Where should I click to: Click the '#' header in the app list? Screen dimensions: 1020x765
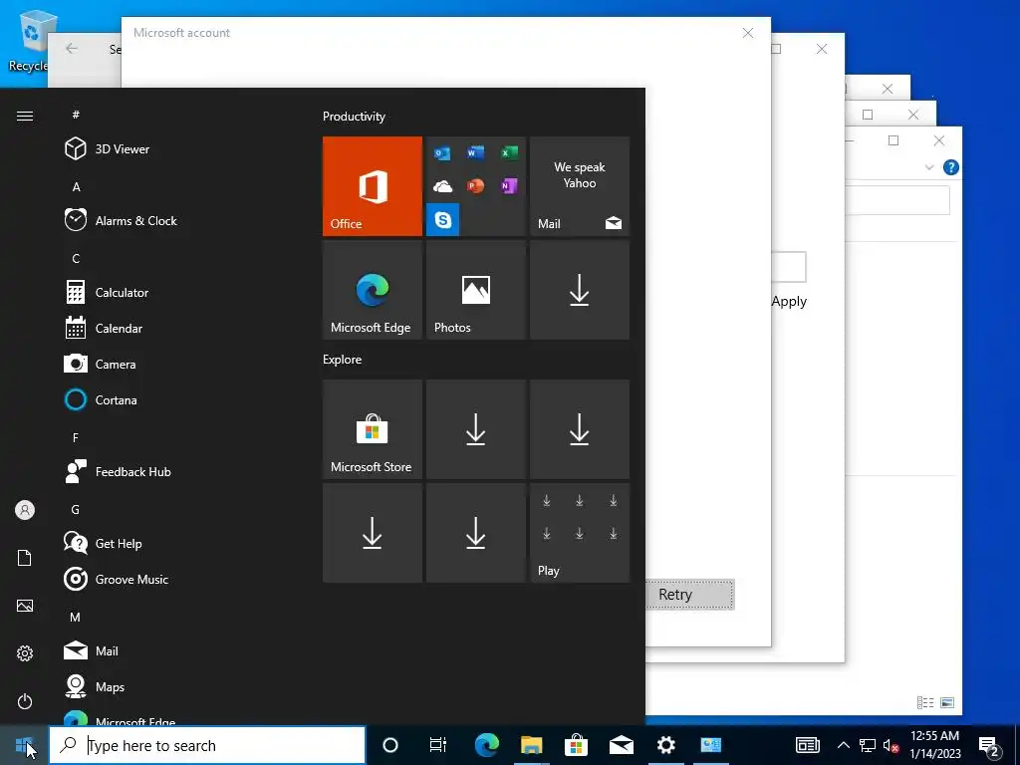(76, 115)
